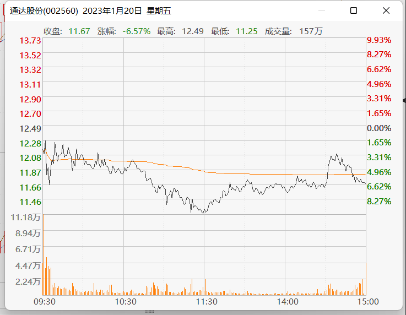
Task: Select the 收盘 label
Action: click(53, 31)
